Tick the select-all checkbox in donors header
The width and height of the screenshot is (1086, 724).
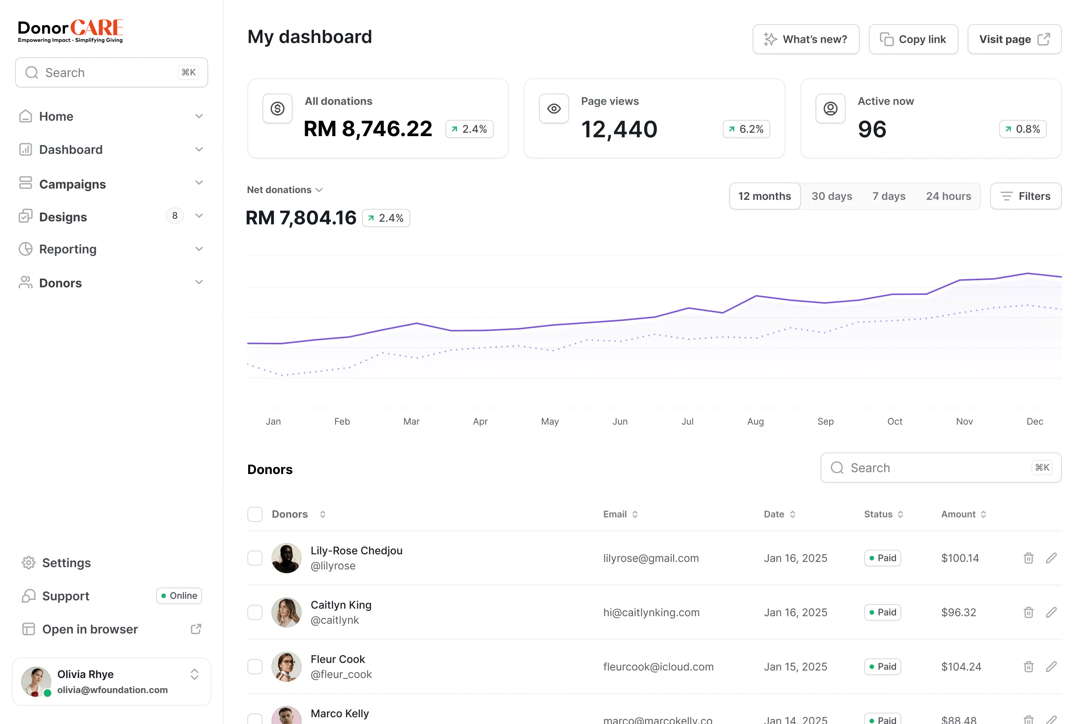pos(255,514)
